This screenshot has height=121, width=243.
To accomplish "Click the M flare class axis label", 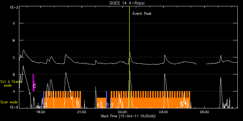I will pyautogui.click(x=14, y=40).
